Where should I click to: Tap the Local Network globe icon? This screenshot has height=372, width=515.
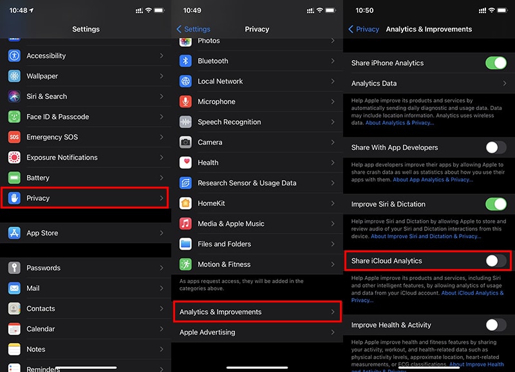(x=185, y=82)
